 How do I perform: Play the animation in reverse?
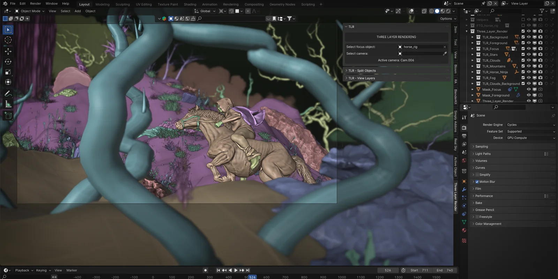click(x=230, y=270)
